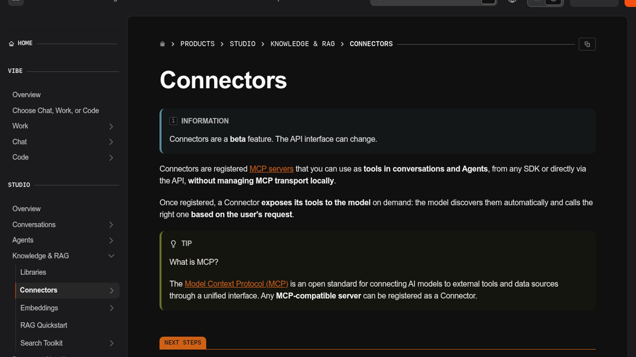
Task: Expand the Search Toolkit submenu arrow
Action: point(112,343)
